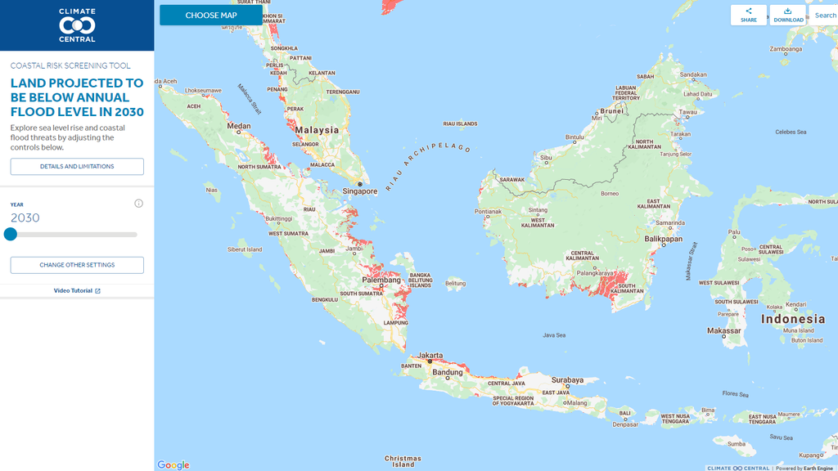Click the Palembang map label
Viewport: 838px width, 471px height.
pos(381,280)
